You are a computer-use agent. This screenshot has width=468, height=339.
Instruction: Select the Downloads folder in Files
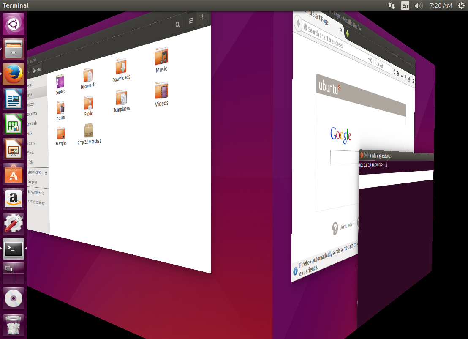coord(121,70)
